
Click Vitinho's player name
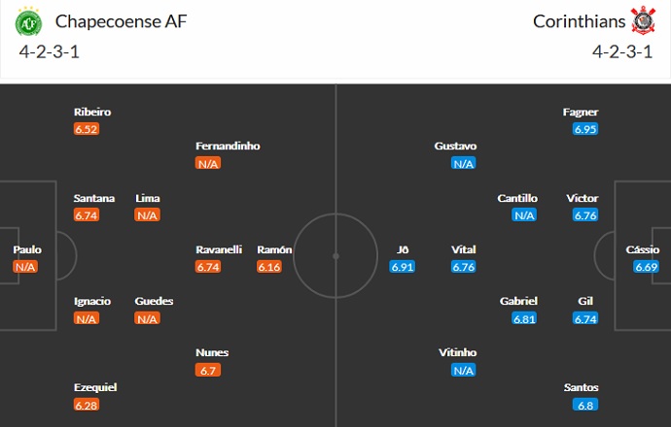coord(457,352)
